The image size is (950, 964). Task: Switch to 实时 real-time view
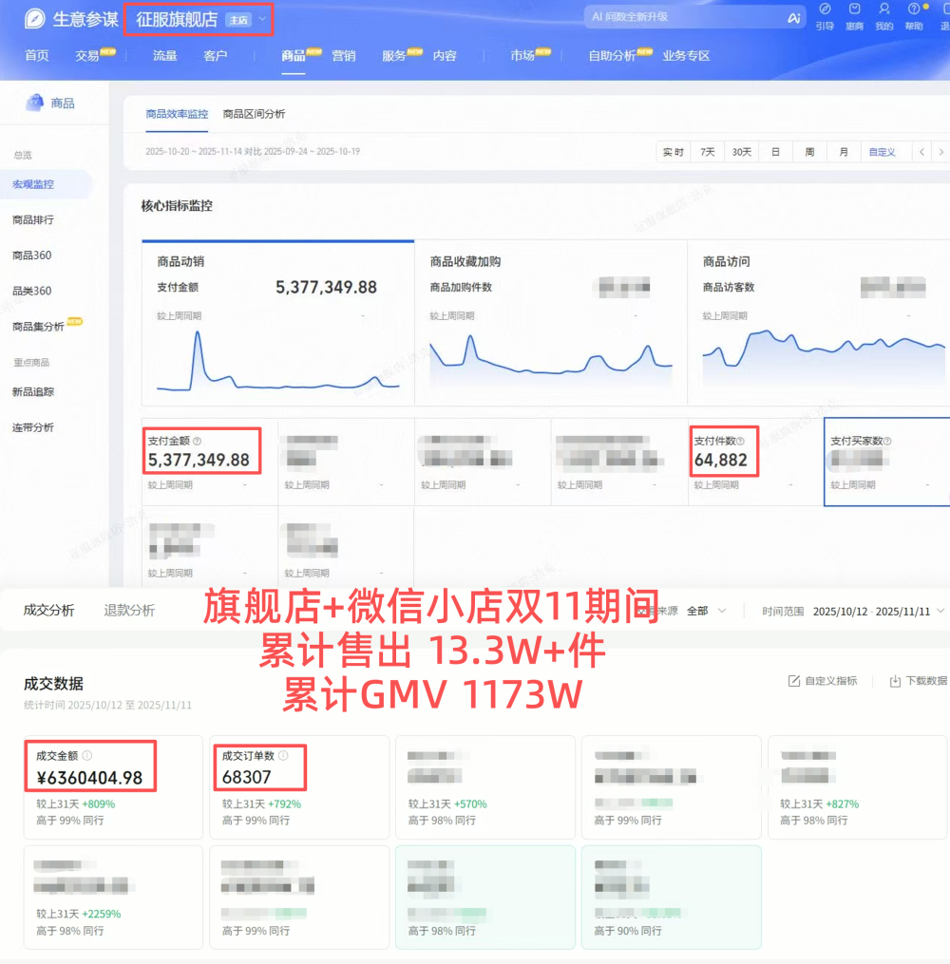[674, 151]
